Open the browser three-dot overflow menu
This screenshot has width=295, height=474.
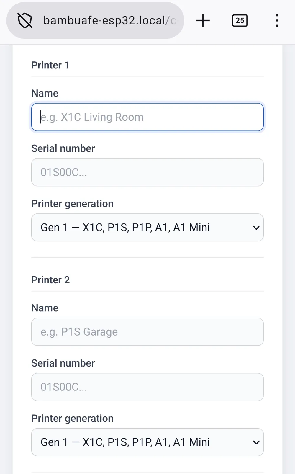[277, 20]
